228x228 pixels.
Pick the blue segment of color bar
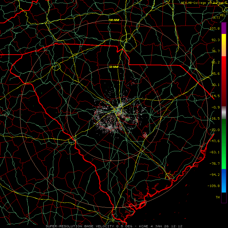point(224,181)
